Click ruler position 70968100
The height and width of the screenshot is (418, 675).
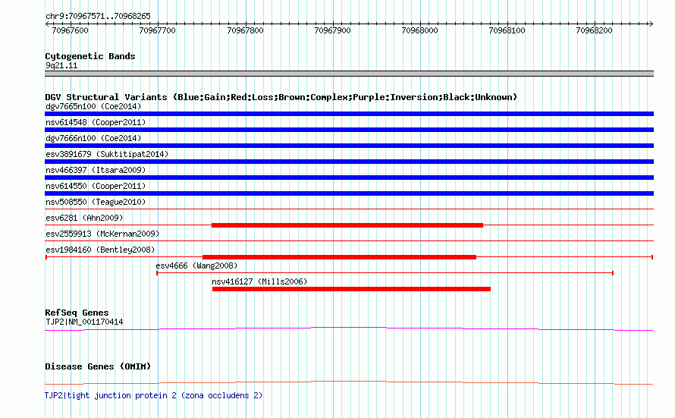click(x=507, y=30)
